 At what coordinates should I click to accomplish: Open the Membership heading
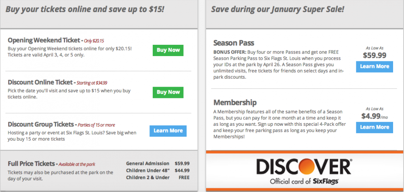tap(235, 102)
